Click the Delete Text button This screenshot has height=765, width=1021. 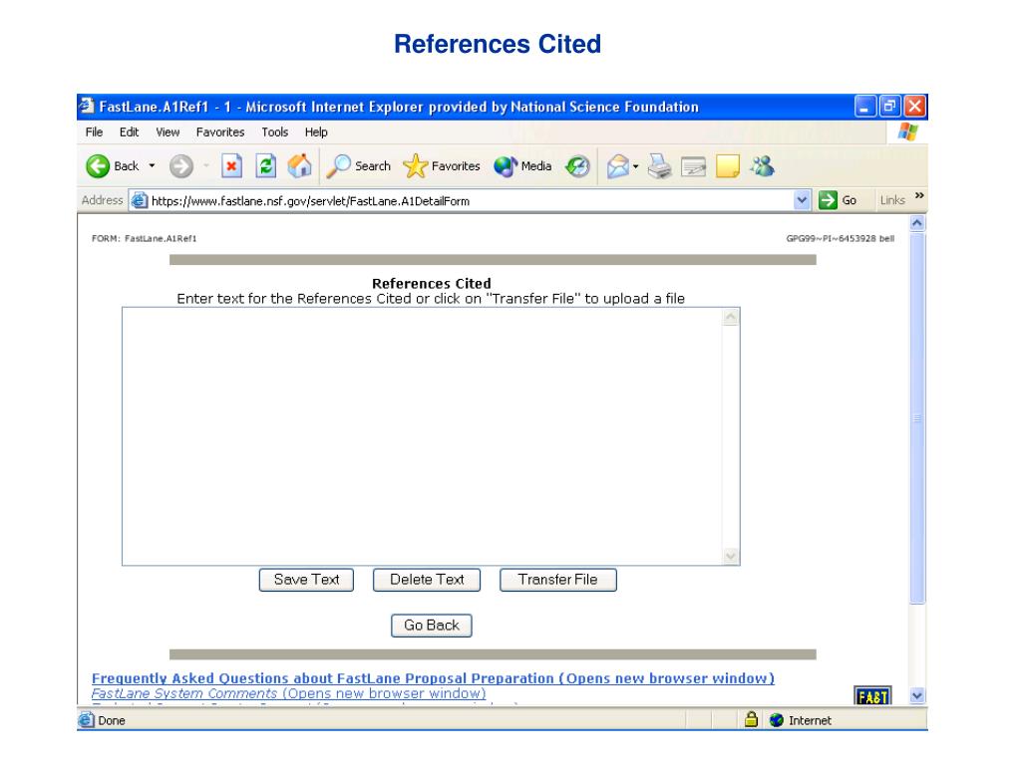[x=427, y=580]
